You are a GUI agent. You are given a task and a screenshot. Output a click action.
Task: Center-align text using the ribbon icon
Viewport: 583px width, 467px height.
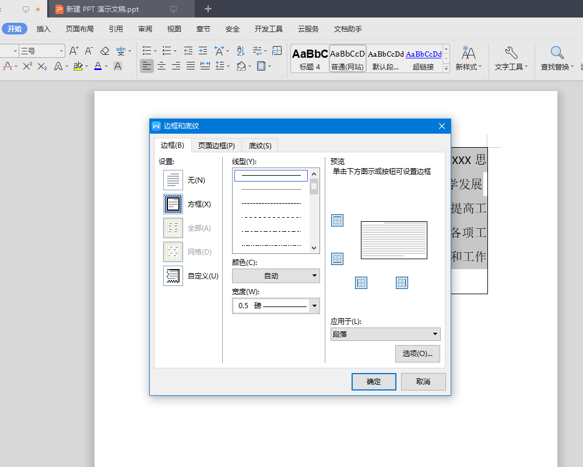tap(161, 67)
